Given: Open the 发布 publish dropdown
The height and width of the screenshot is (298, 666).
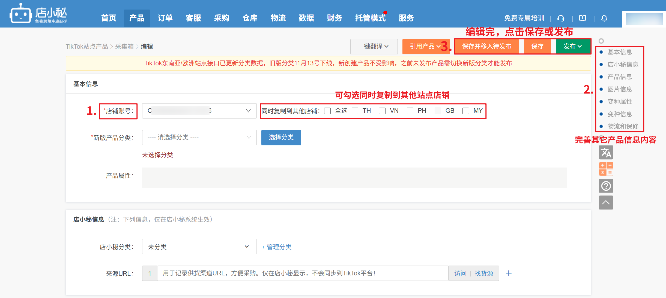Looking at the screenshot, I should coord(573,47).
